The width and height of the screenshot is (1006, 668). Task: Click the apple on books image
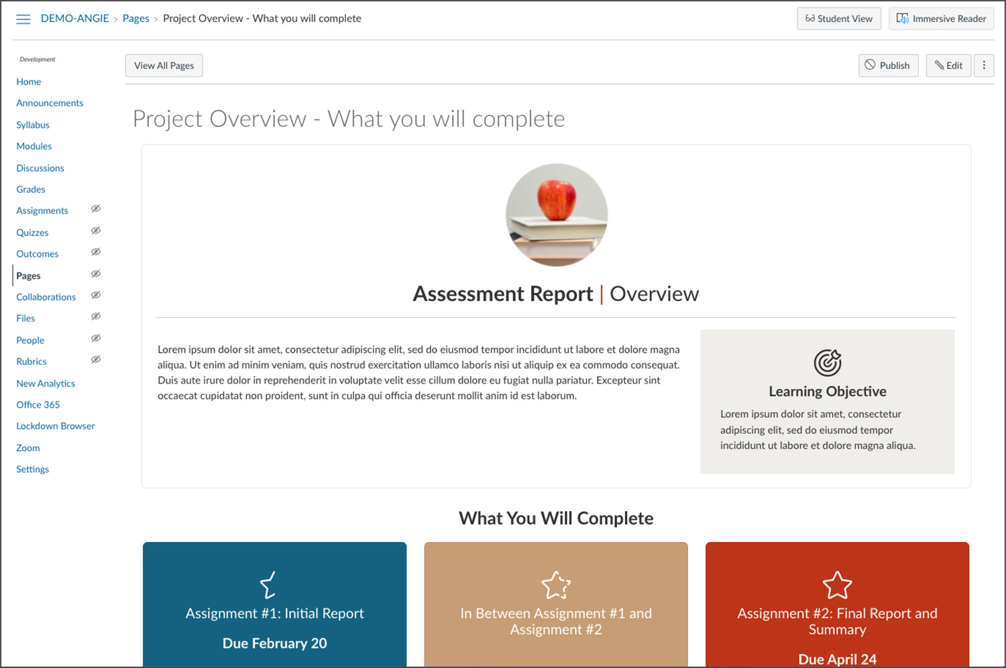(557, 215)
